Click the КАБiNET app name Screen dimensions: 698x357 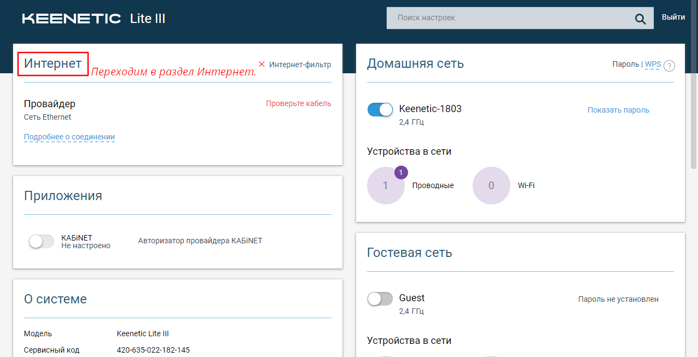point(77,238)
